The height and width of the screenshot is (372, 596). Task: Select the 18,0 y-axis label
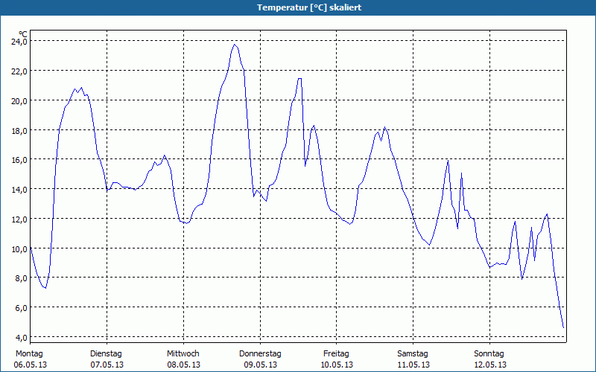pos(19,130)
